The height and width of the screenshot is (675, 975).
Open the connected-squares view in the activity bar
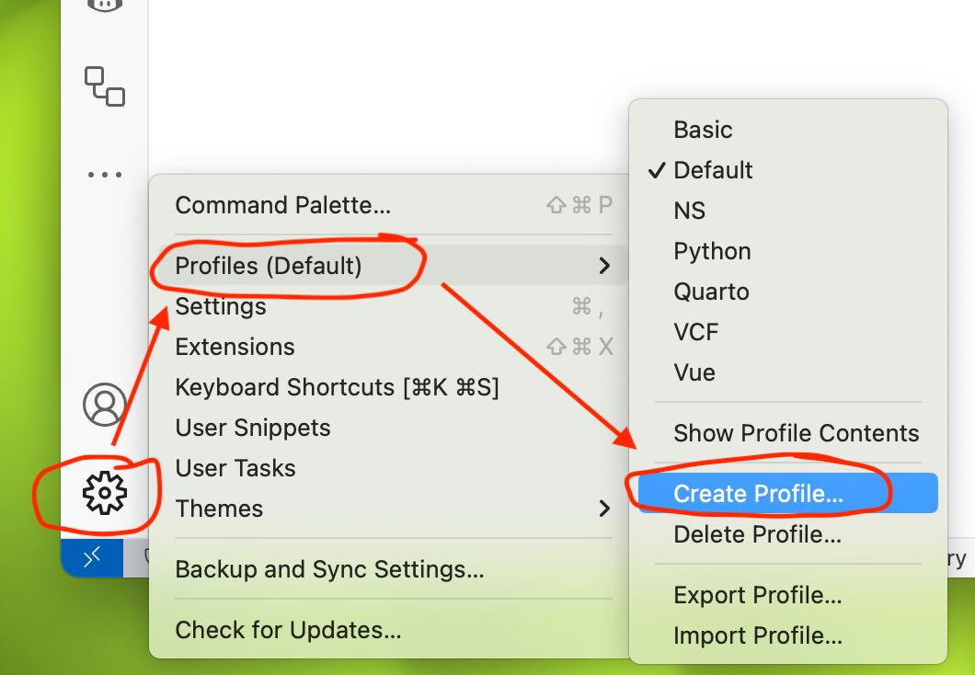coord(105,86)
